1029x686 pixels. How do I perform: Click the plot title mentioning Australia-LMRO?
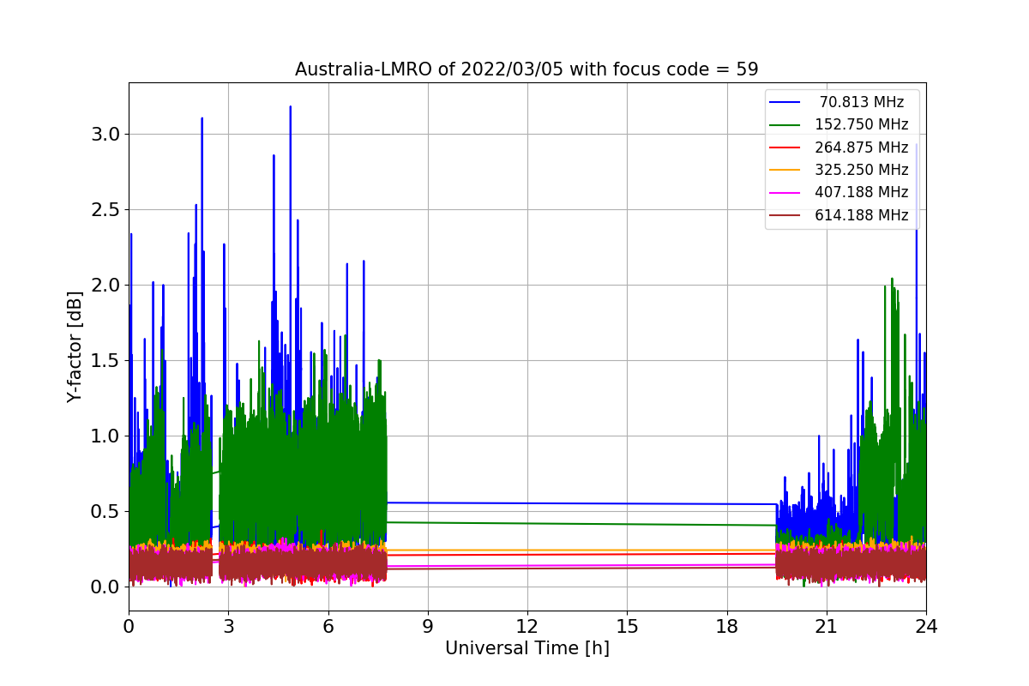coord(527,69)
